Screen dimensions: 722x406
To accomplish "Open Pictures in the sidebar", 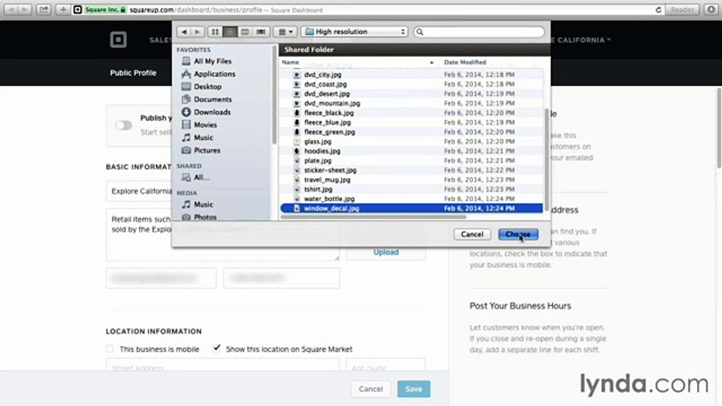I will point(207,151).
